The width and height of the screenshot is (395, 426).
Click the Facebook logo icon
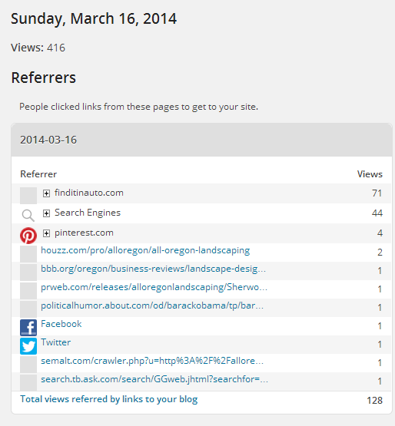(28, 328)
